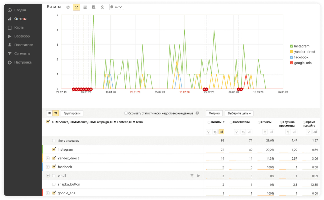Screen dimensions: 324x200
Task: Switch to column chart view icon
Action: (x=94, y=7)
